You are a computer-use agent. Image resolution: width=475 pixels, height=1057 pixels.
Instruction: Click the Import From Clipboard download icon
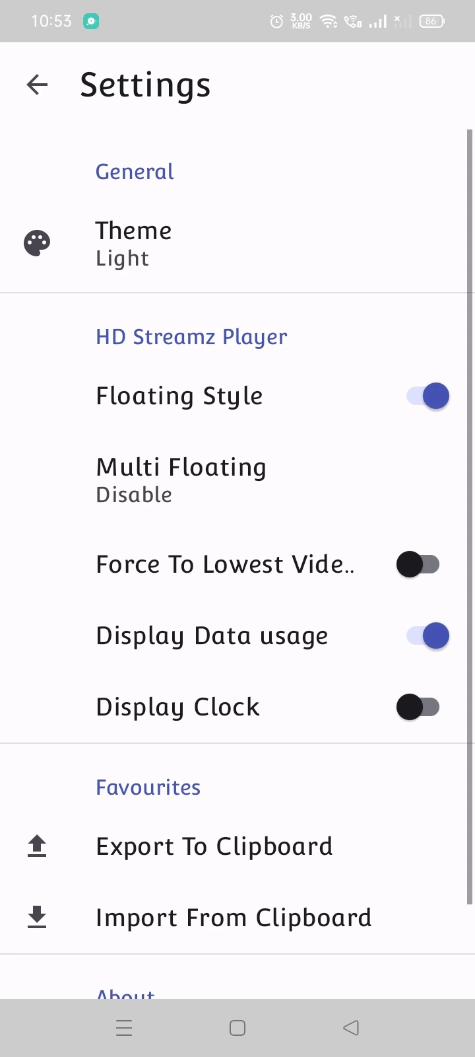[x=37, y=917]
